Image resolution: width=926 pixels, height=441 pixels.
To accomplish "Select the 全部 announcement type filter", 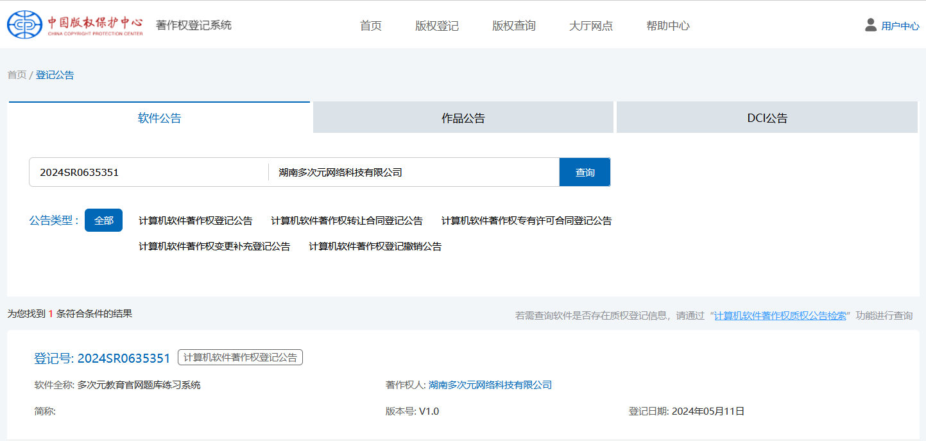I will click(x=103, y=220).
